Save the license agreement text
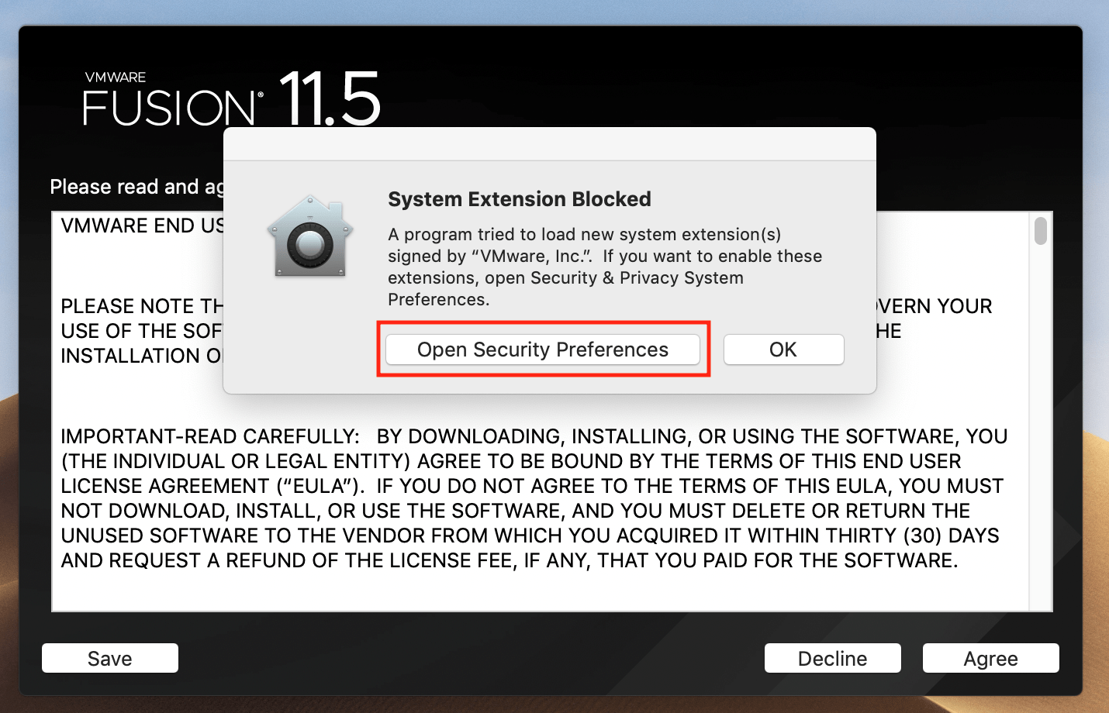 (x=110, y=658)
